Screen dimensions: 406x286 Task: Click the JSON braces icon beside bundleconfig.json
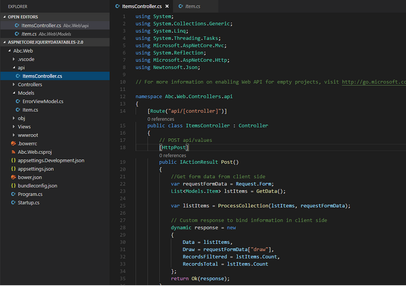point(13,186)
